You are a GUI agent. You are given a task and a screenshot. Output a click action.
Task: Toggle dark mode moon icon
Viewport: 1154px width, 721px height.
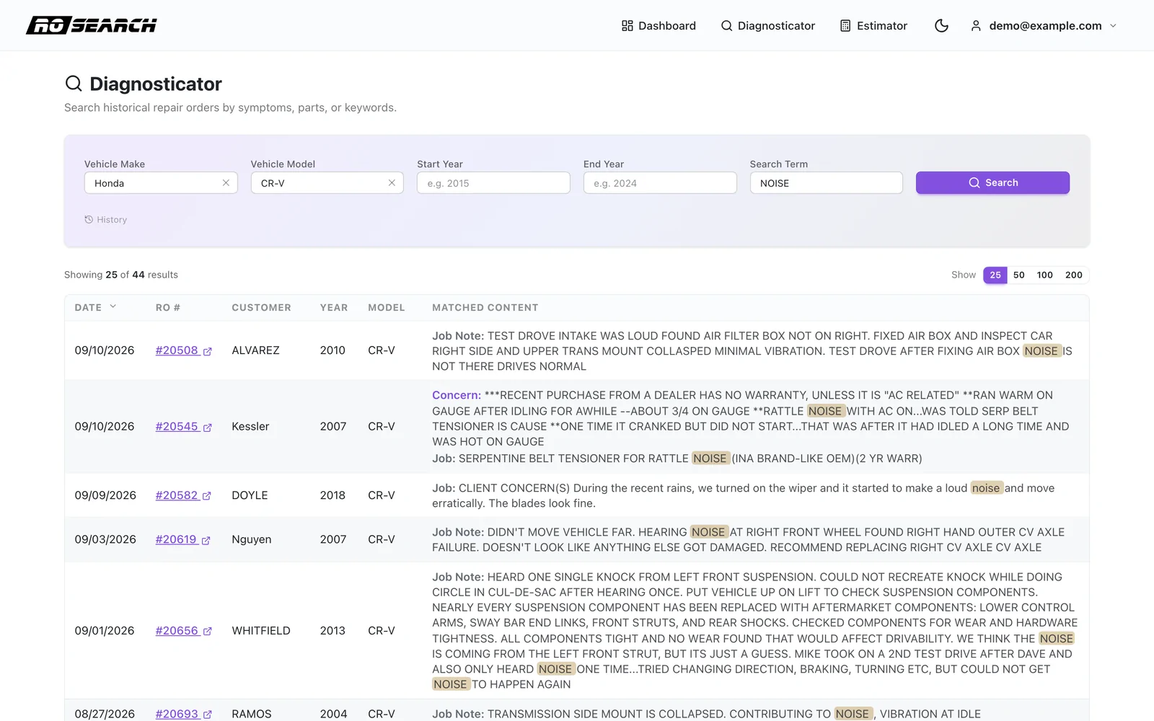point(941,26)
